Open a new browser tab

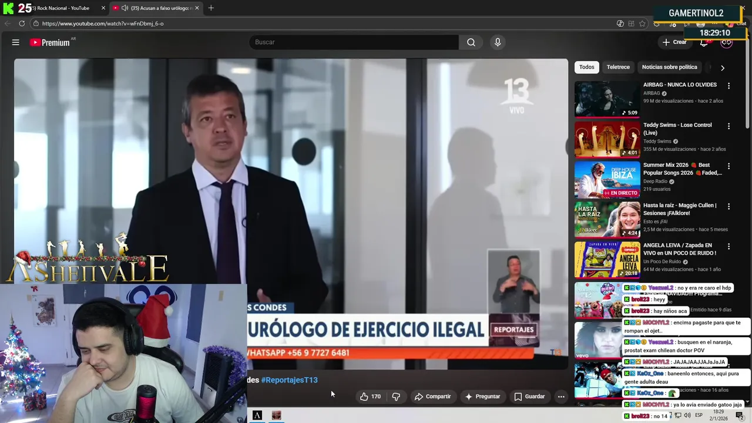(x=211, y=8)
